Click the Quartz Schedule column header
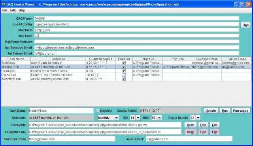253x146 pixels. pyautogui.click(x=100, y=59)
